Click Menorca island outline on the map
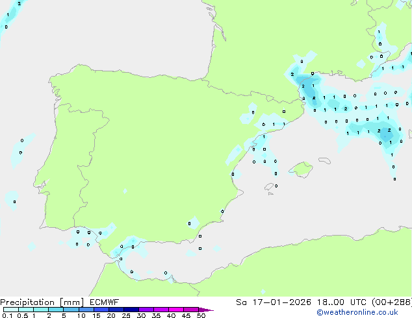The width and height of the screenshot is (412, 318). pos(324,160)
